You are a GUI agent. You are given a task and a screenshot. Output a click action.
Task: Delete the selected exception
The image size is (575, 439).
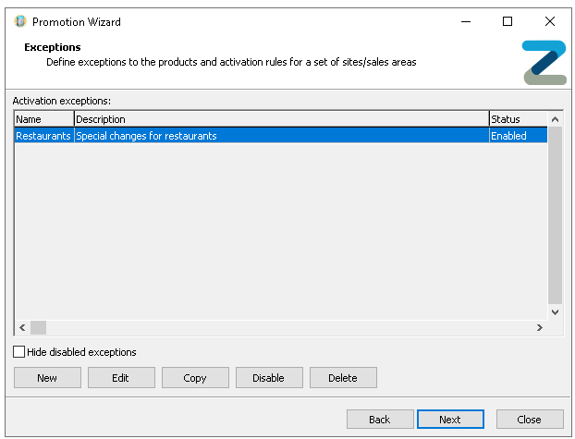343,378
